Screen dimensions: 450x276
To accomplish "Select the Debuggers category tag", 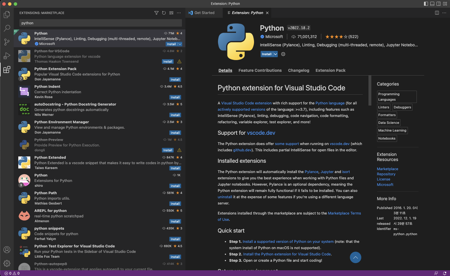I will click(x=402, y=107).
